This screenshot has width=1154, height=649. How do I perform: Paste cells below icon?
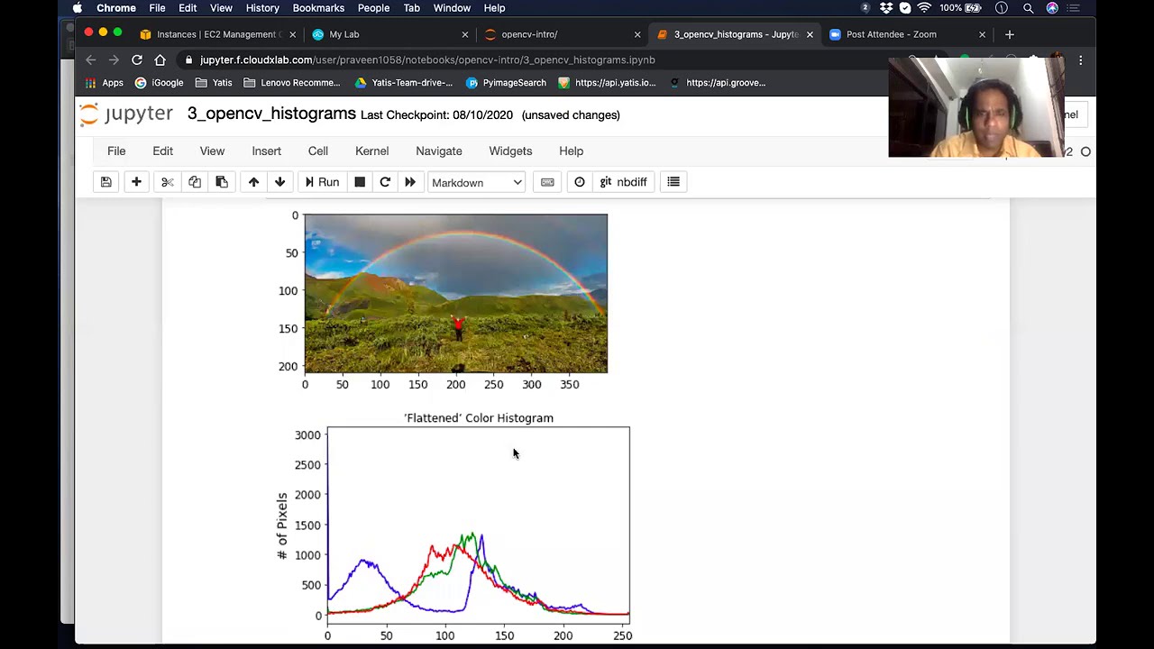tap(222, 182)
